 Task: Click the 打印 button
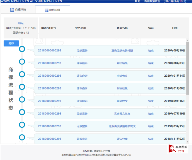tap(11, 43)
